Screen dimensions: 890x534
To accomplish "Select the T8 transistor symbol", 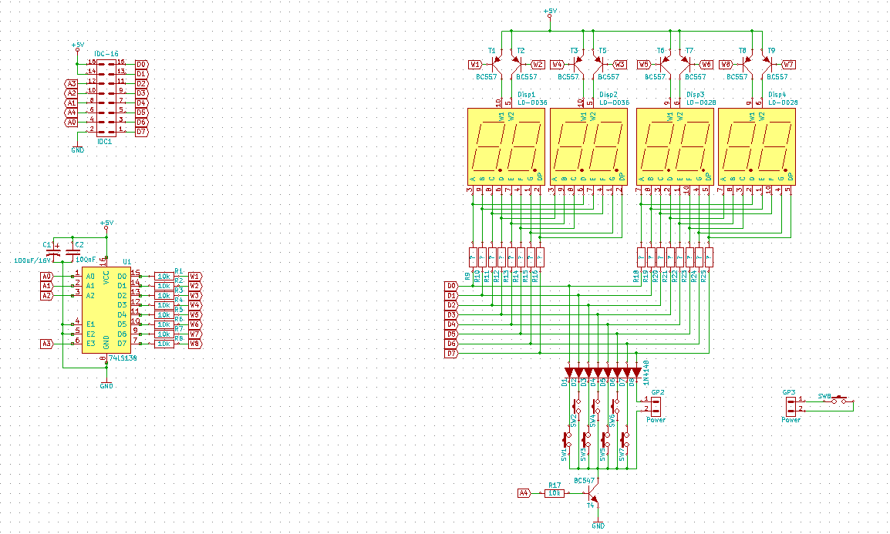I will coord(747,64).
